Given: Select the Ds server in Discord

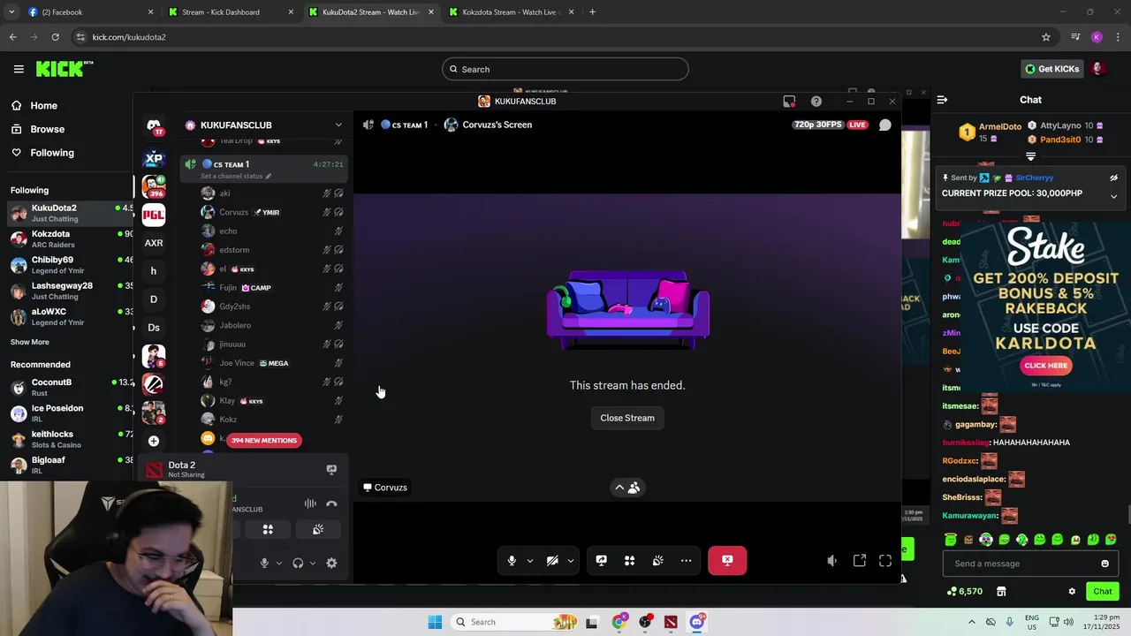Looking at the screenshot, I should click(154, 328).
